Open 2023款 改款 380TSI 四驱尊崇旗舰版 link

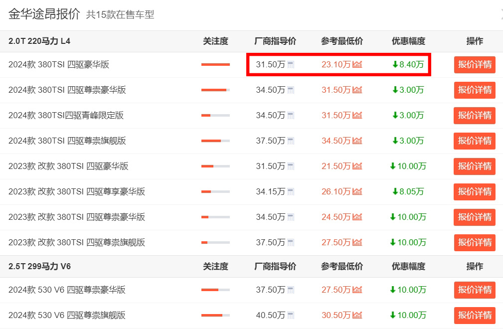click(x=77, y=242)
